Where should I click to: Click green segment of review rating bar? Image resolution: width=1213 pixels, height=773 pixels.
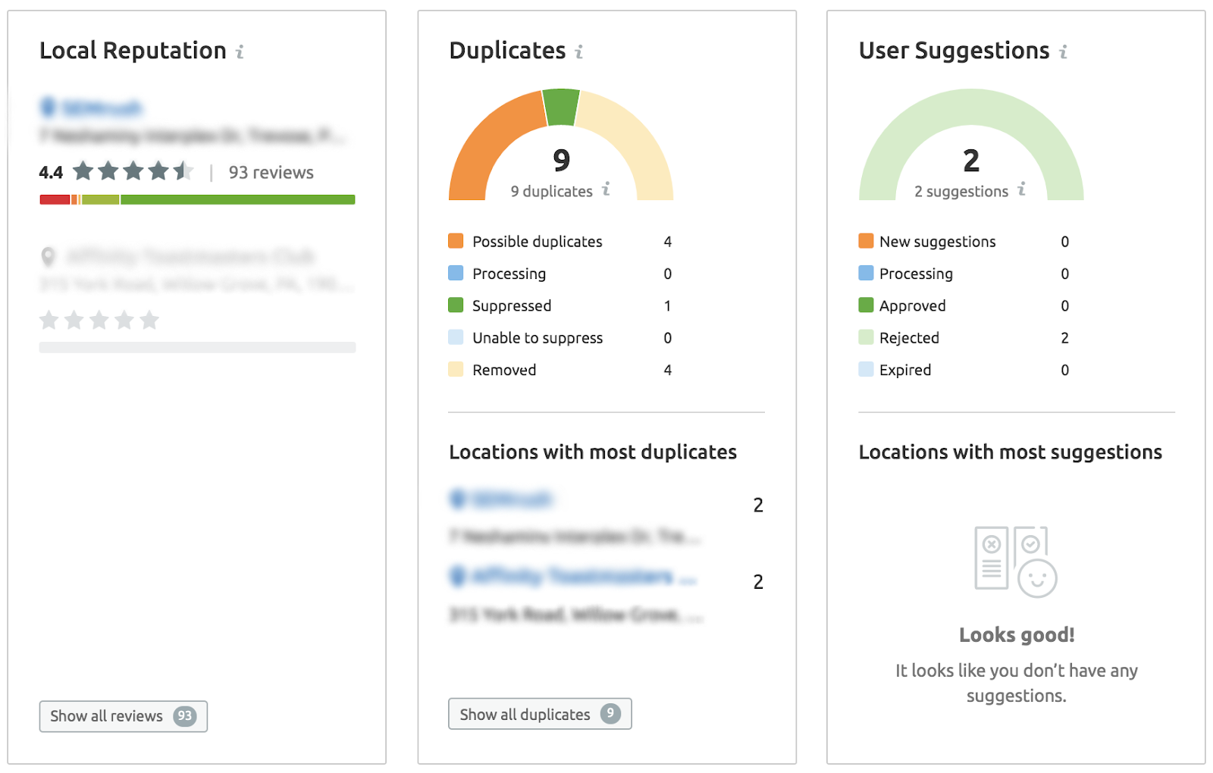tap(238, 199)
